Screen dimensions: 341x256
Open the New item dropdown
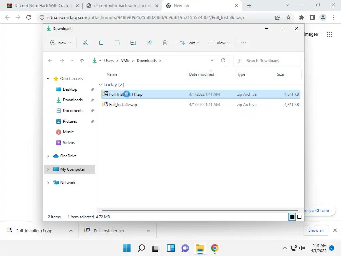click(61, 43)
